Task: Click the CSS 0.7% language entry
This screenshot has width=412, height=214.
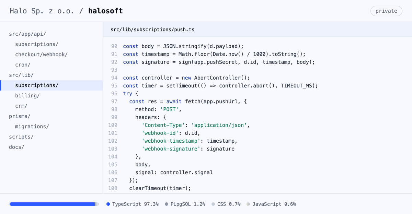Action: [x=226, y=204]
